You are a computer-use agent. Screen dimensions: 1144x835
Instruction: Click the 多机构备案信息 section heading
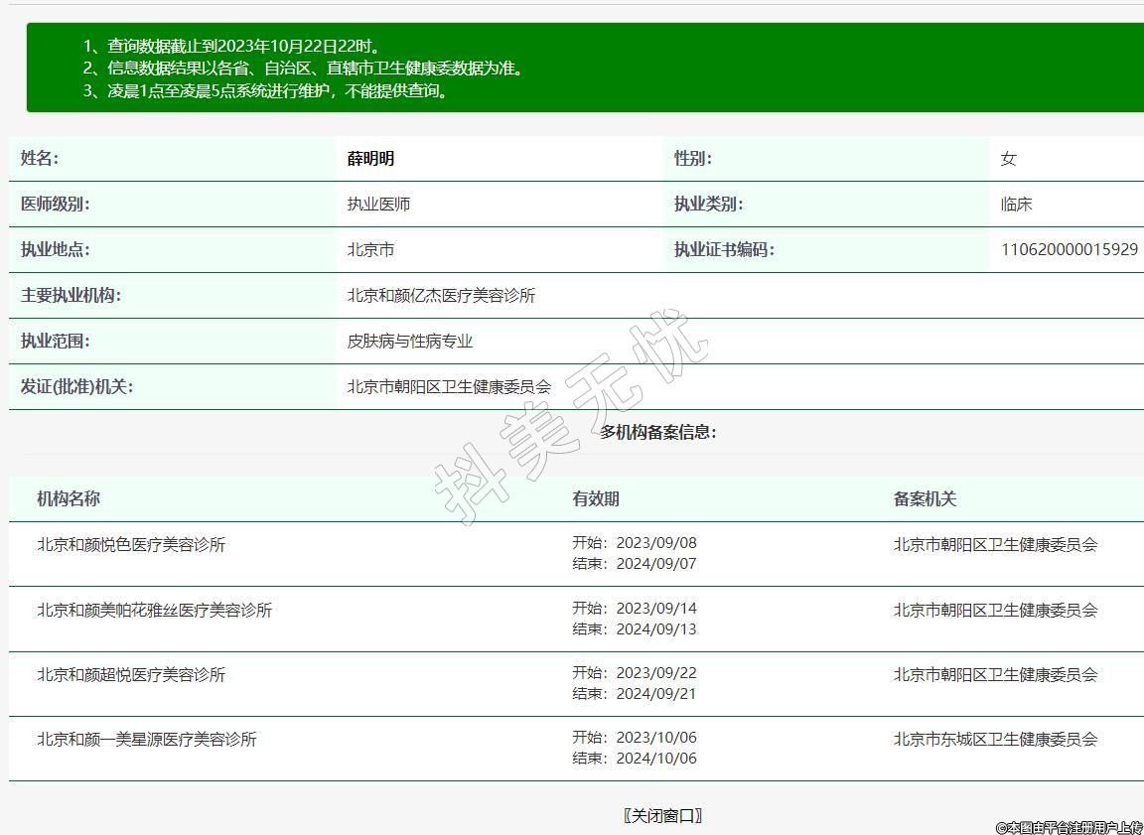(658, 432)
